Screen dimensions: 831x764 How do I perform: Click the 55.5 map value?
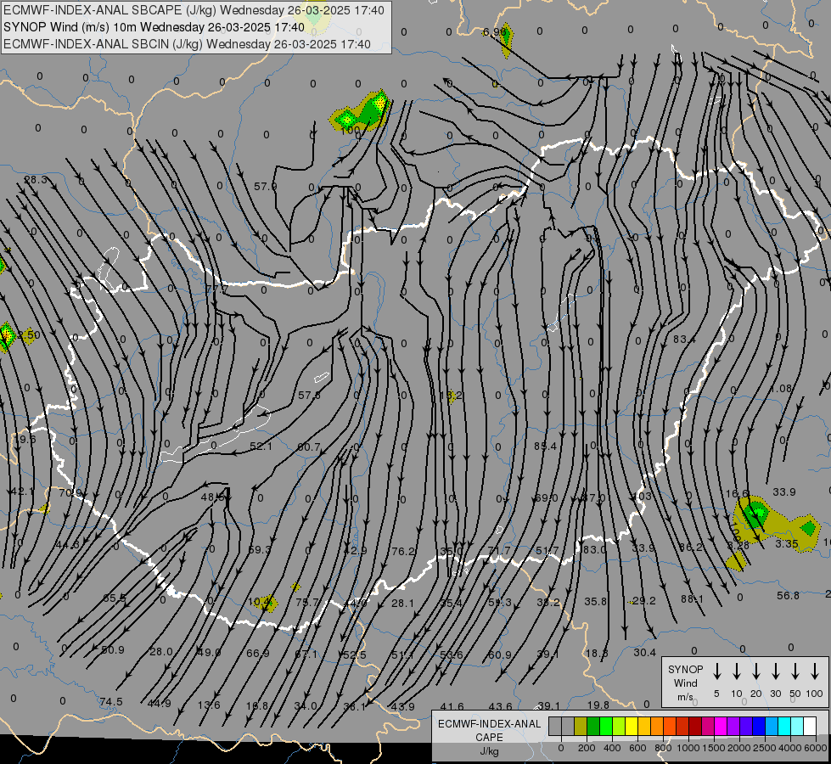click(115, 598)
